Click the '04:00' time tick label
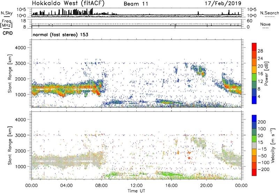This screenshot has height=193, width=279. coord(66,186)
